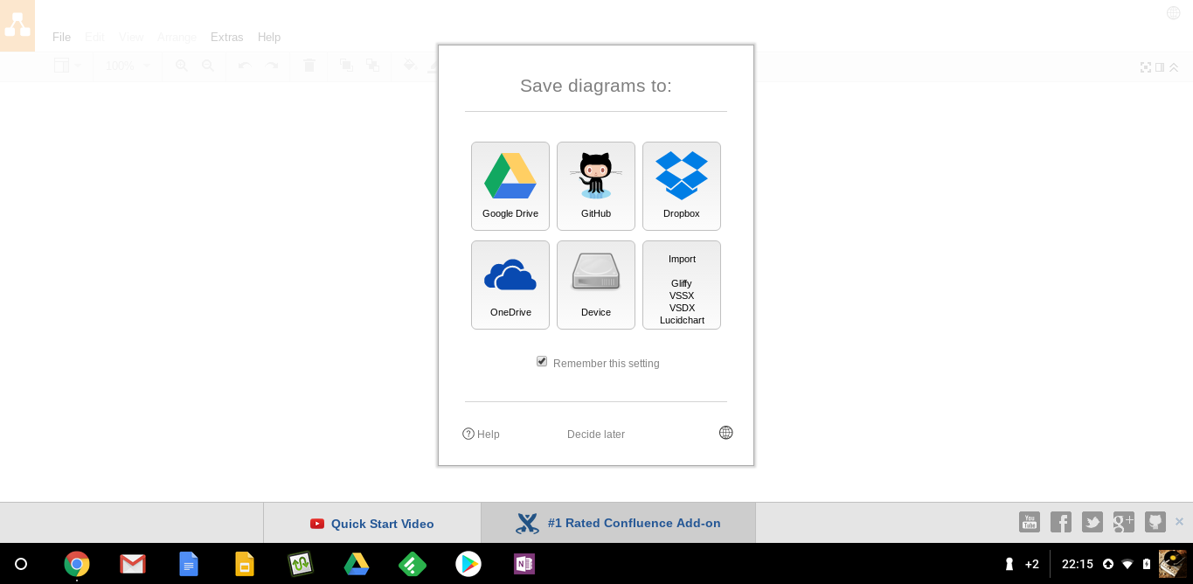Viewport: 1193px width, 584px height.
Task: Click the Zoom Out magnifier
Action: [208, 66]
